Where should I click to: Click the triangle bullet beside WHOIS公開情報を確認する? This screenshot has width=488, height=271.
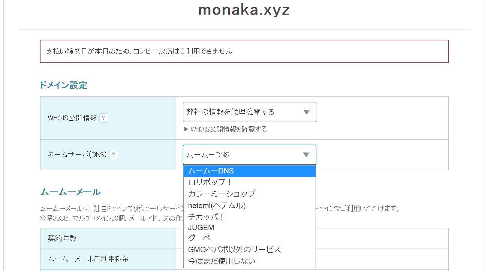pyautogui.click(x=186, y=129)
